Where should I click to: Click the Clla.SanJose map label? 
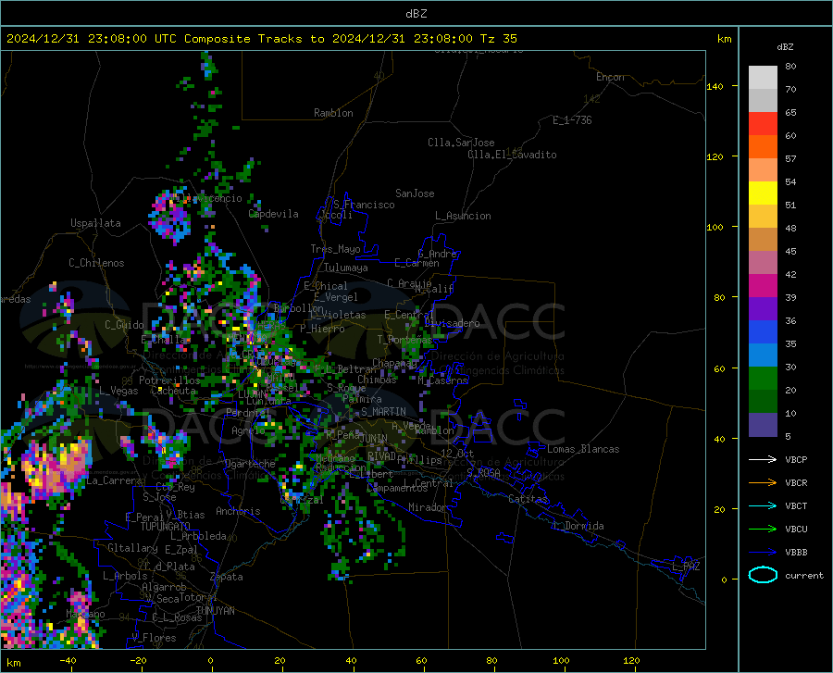(461, 143)
